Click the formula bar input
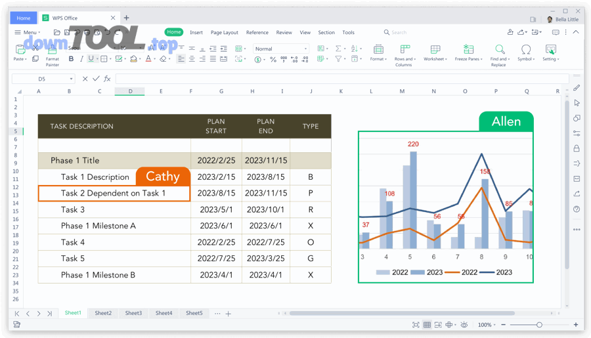591x338 pixels. coord(342,79)
